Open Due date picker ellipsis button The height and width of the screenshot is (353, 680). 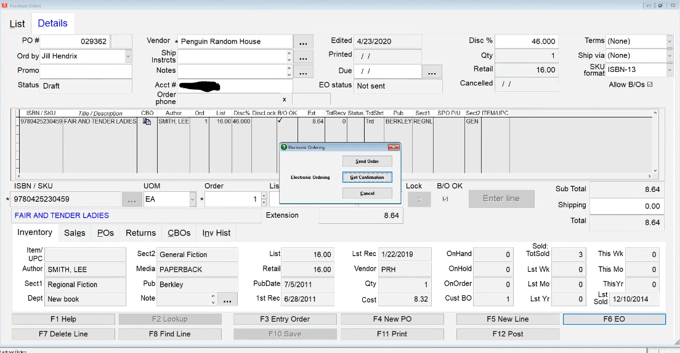tap(432, 71)
